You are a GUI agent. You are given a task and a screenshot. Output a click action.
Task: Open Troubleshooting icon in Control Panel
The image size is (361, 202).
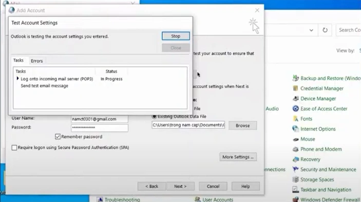point(100,199)
